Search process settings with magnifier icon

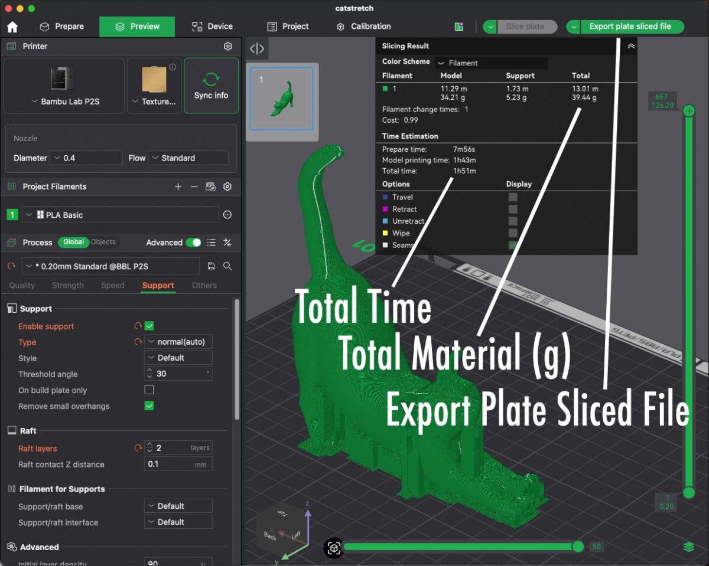pos(227,266)
